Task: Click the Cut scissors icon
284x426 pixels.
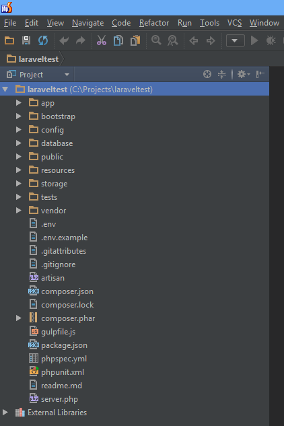Action: click(102, 41)
